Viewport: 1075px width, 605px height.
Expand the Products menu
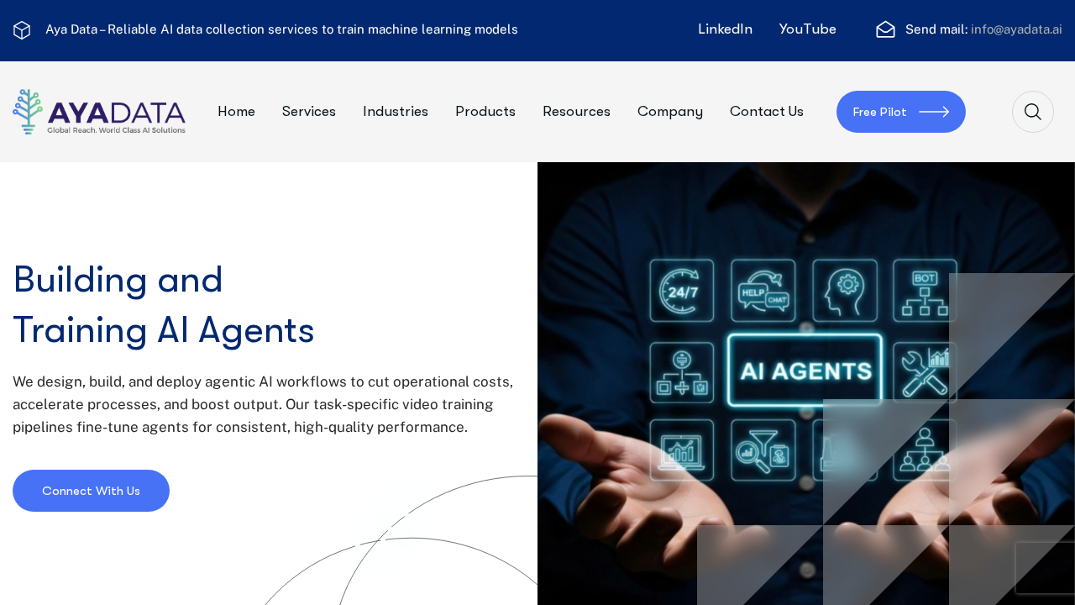pos(485,112)
